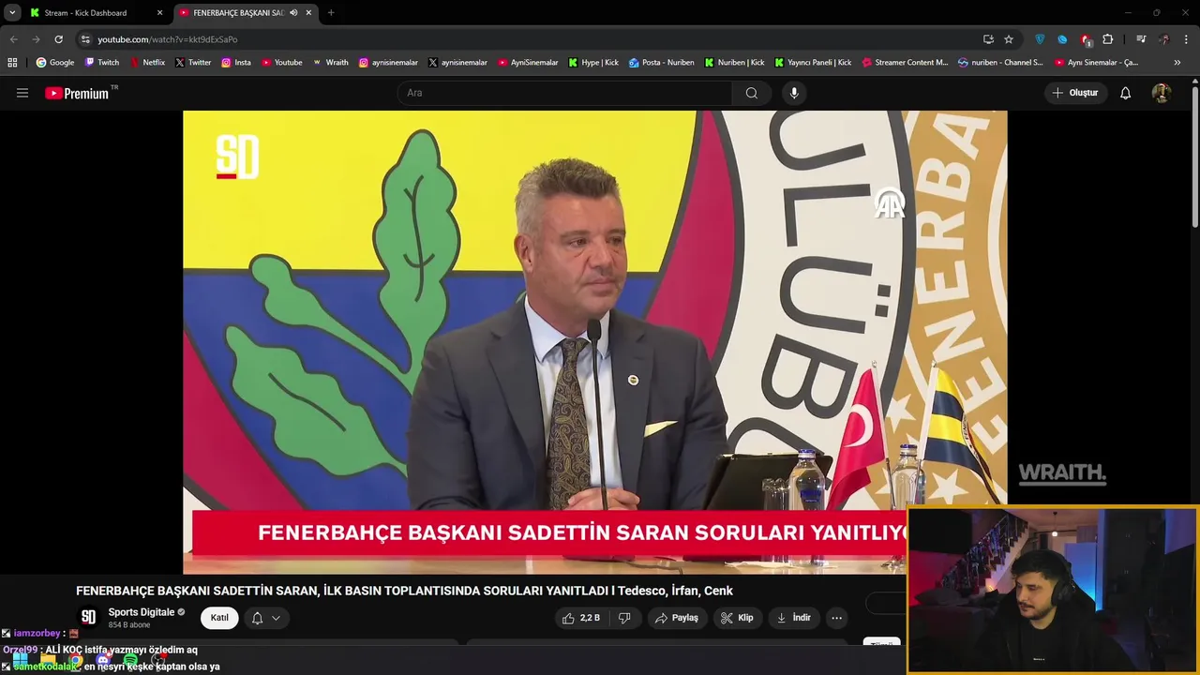Like the video with 2,2 B
The width and height of the screenshot is (1200, 675).
581,618
